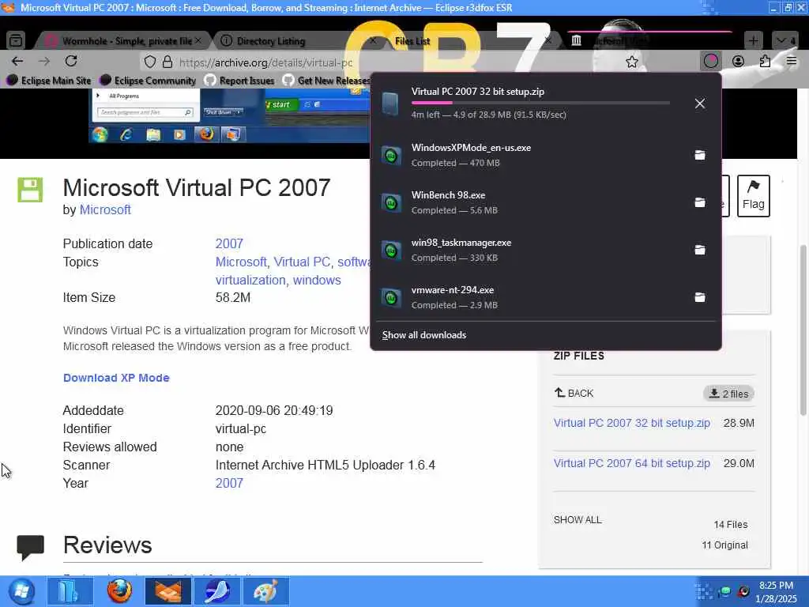Image resolution: width=809 pixels, height=607 pixels.
Task: Show site security via the padlock icon
Action: 167,62
